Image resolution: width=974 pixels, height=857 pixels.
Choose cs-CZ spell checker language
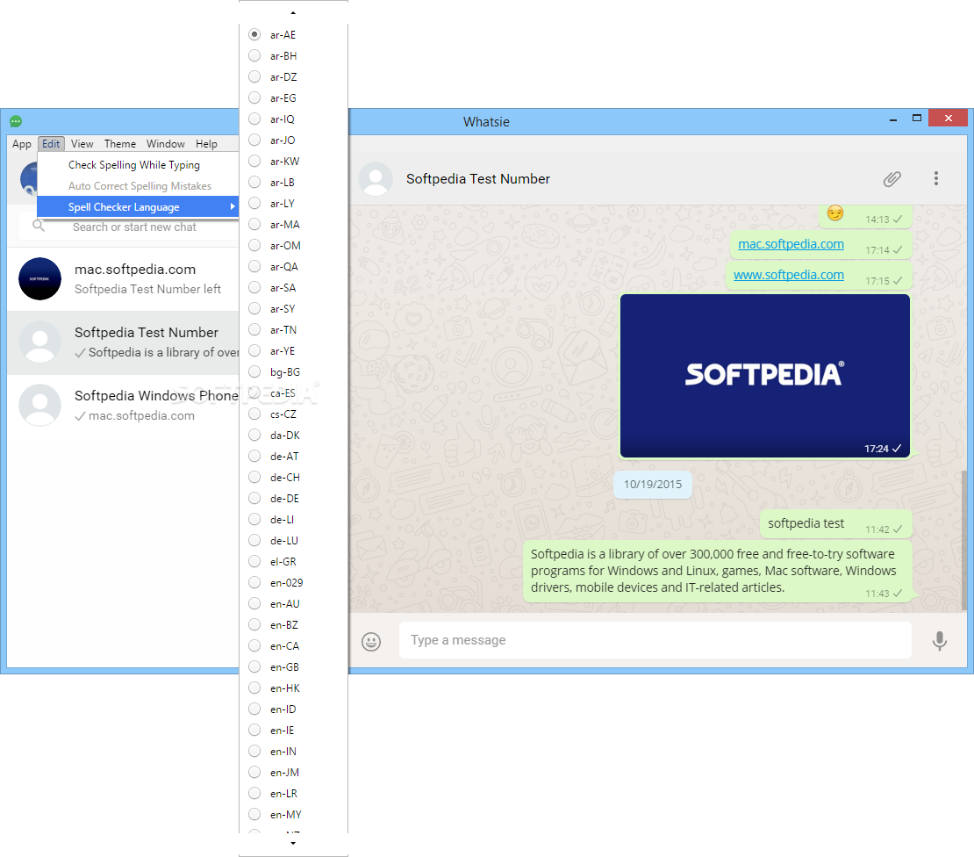pos(293,414)
